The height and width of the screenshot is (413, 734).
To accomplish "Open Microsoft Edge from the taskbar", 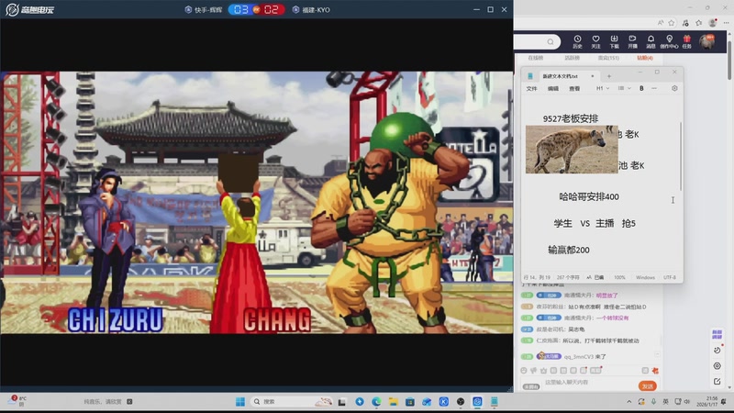I will pos(376,402).
